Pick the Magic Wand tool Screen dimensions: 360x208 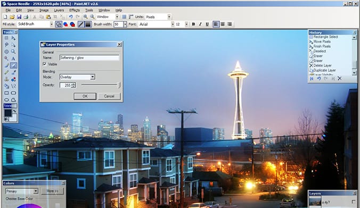point(6,59)
